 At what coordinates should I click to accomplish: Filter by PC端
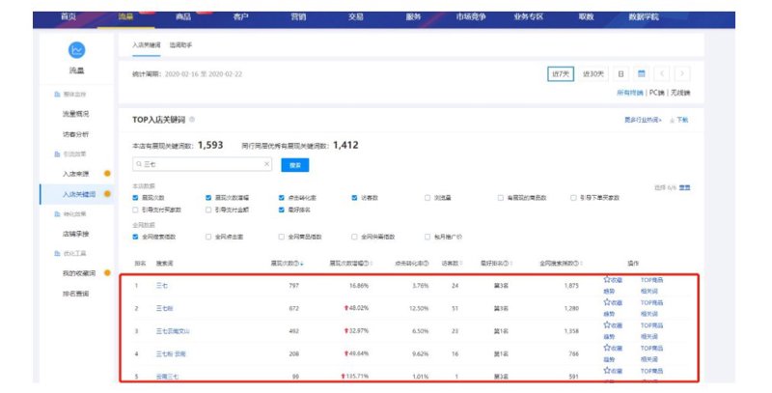coord(657,93)
